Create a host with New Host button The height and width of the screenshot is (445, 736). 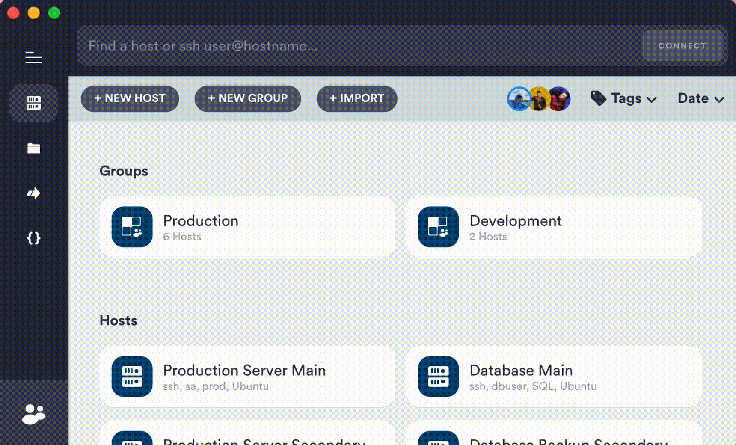pos(130,99)
